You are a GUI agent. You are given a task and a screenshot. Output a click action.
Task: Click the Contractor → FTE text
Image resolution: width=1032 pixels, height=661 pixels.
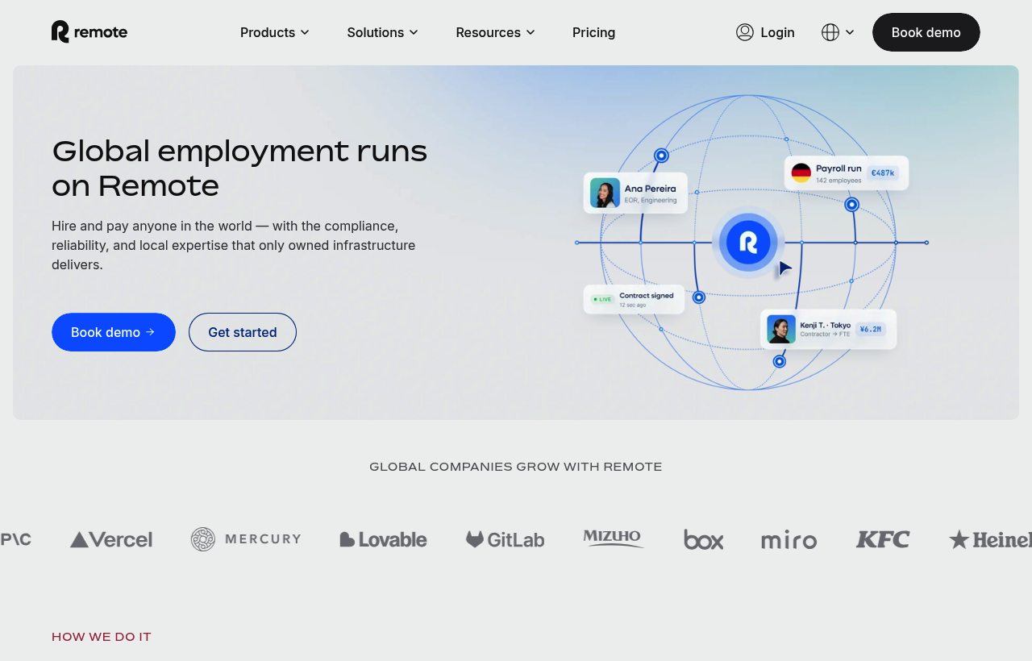coord(825,334)
